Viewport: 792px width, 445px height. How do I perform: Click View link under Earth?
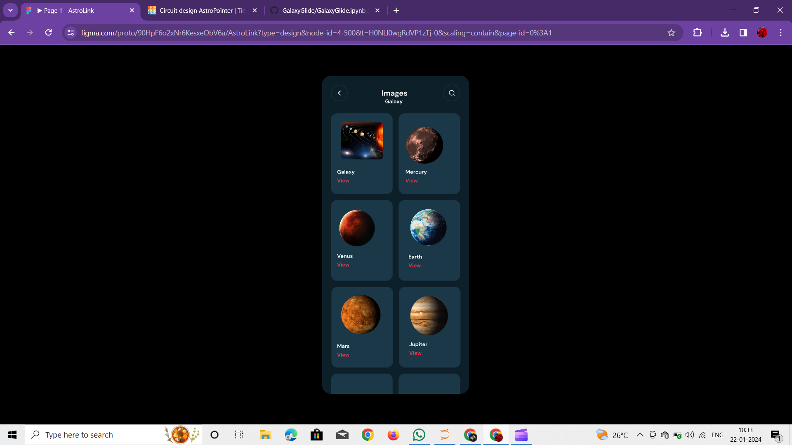(414, 266)
